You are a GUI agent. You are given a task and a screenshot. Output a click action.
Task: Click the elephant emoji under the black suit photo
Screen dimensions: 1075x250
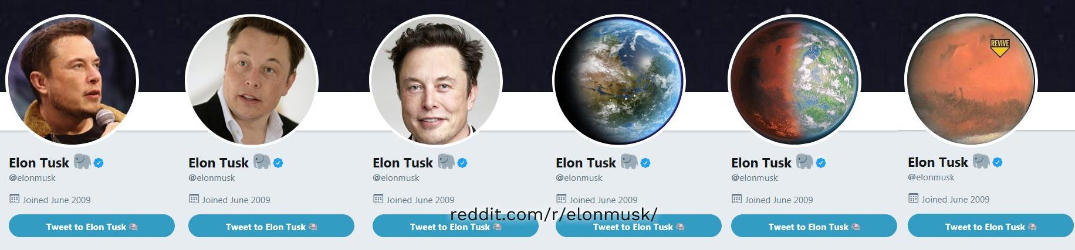point(261,162)
